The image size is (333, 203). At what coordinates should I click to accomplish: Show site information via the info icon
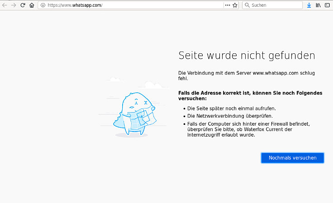[x=43, y=5]
